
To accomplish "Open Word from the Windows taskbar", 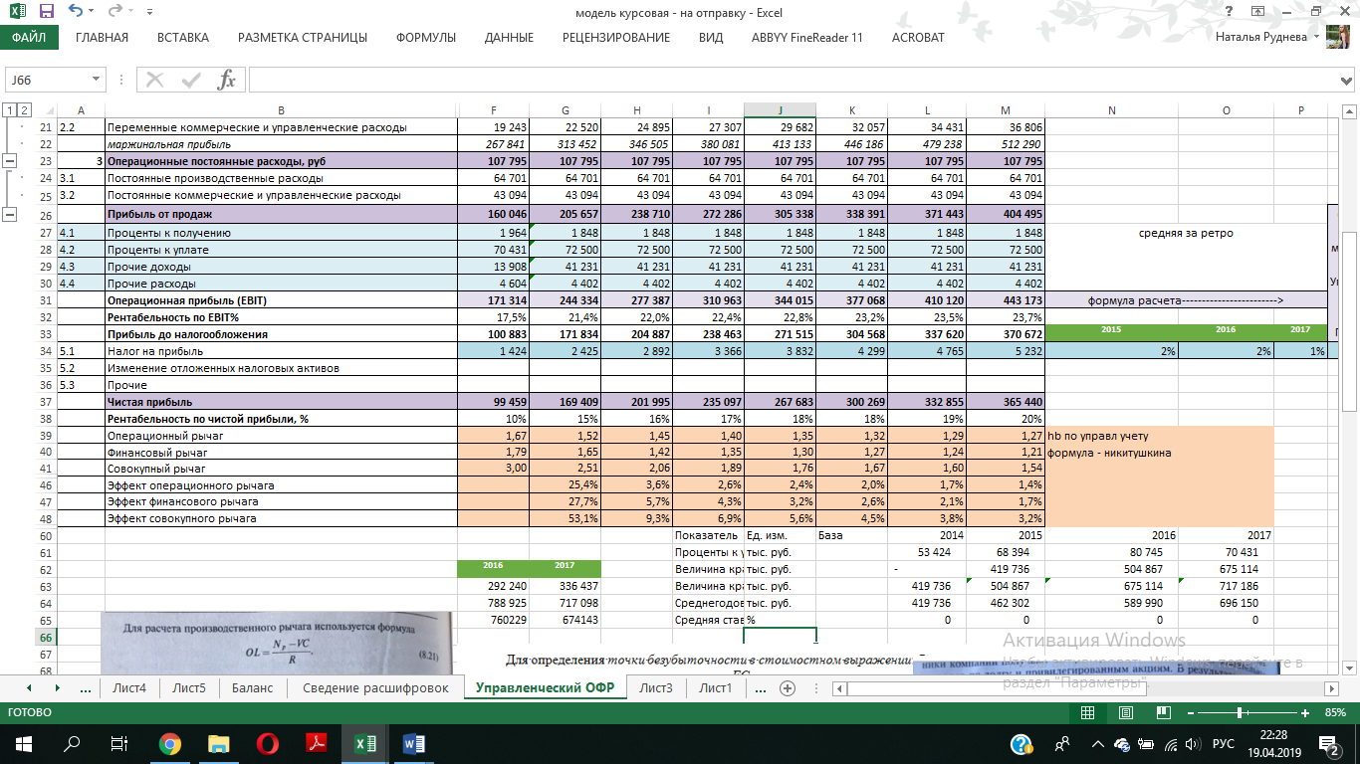I will pos(413,743).
